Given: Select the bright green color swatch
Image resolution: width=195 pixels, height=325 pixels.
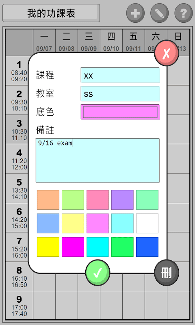Looking at the screenshot, I should pos(122,247).
